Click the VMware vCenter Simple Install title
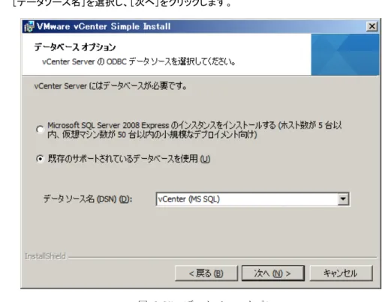 [104, 26]
